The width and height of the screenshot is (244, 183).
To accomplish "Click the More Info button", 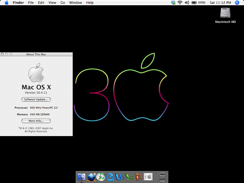I will pos(36,121).
